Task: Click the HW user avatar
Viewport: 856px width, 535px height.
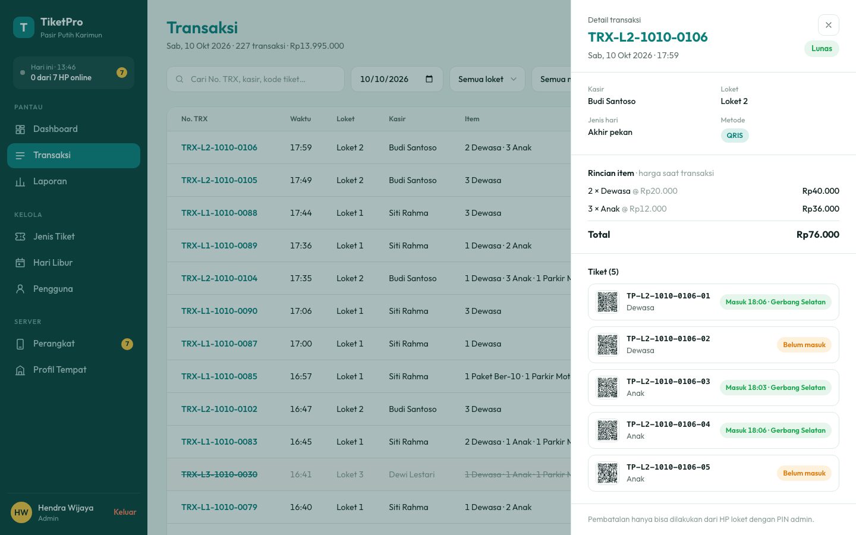Action: point(21,512)
